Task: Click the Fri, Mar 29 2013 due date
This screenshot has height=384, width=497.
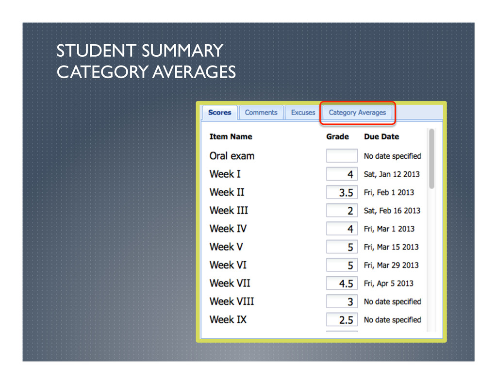Action: (x=391, y=265)
